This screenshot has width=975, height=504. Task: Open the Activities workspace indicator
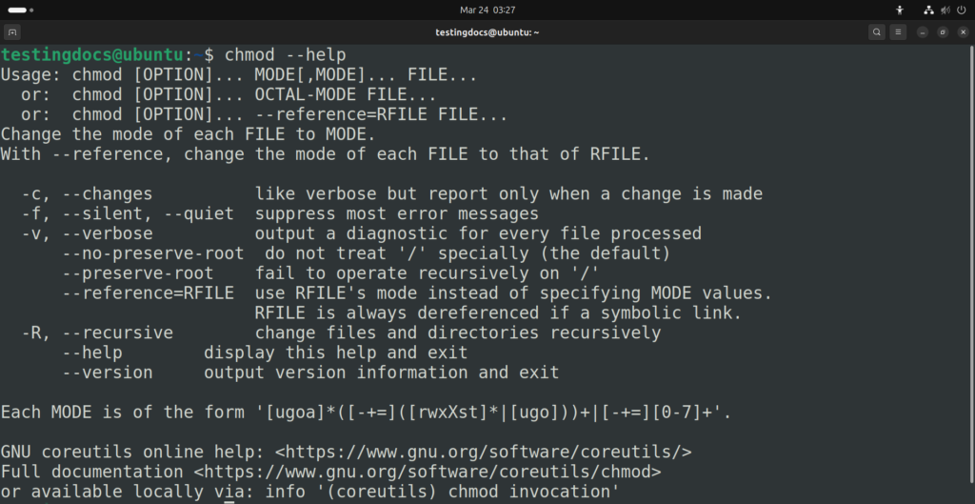pos(17,10)
